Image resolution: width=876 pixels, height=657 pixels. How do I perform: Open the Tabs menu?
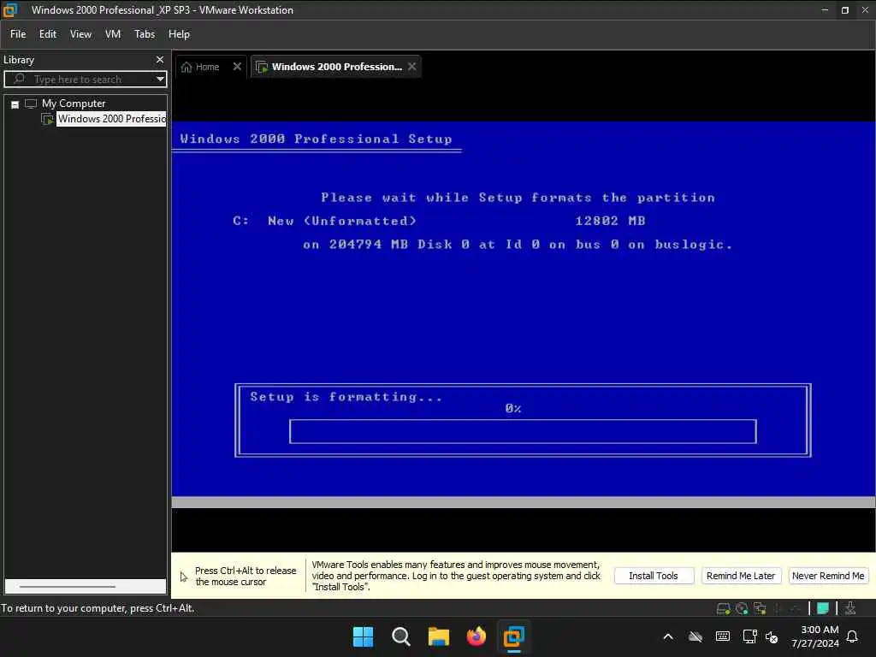point(144,34)
